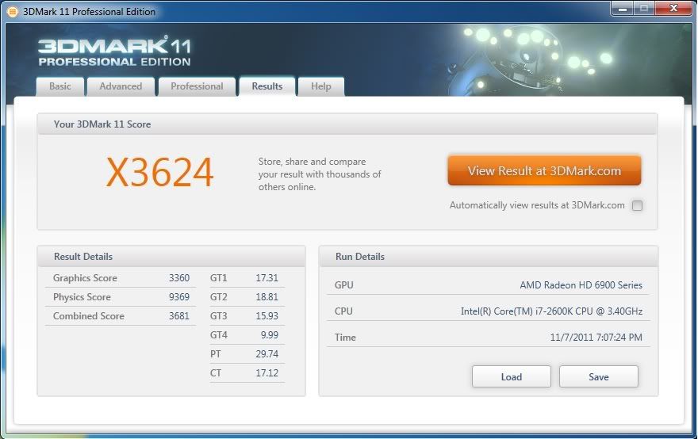Select the Graphics Score value 3360
Image resolution: width=698 pixels, height=439 pixels.
[179, 278]
